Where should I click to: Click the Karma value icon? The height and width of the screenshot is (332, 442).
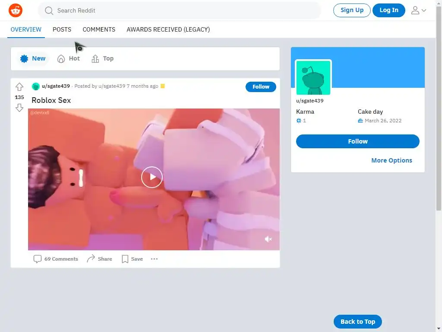click(x=299, y=121)
